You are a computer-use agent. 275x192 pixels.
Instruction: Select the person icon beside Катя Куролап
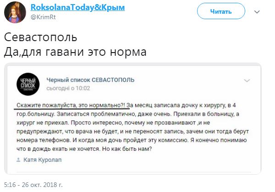(x=18, y=160)
